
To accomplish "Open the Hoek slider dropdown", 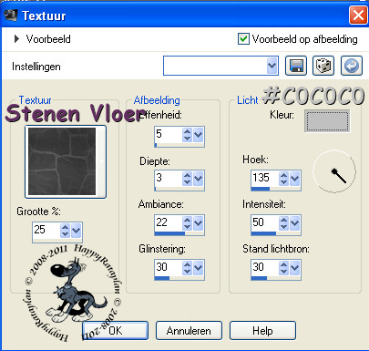I will point(294,179).
